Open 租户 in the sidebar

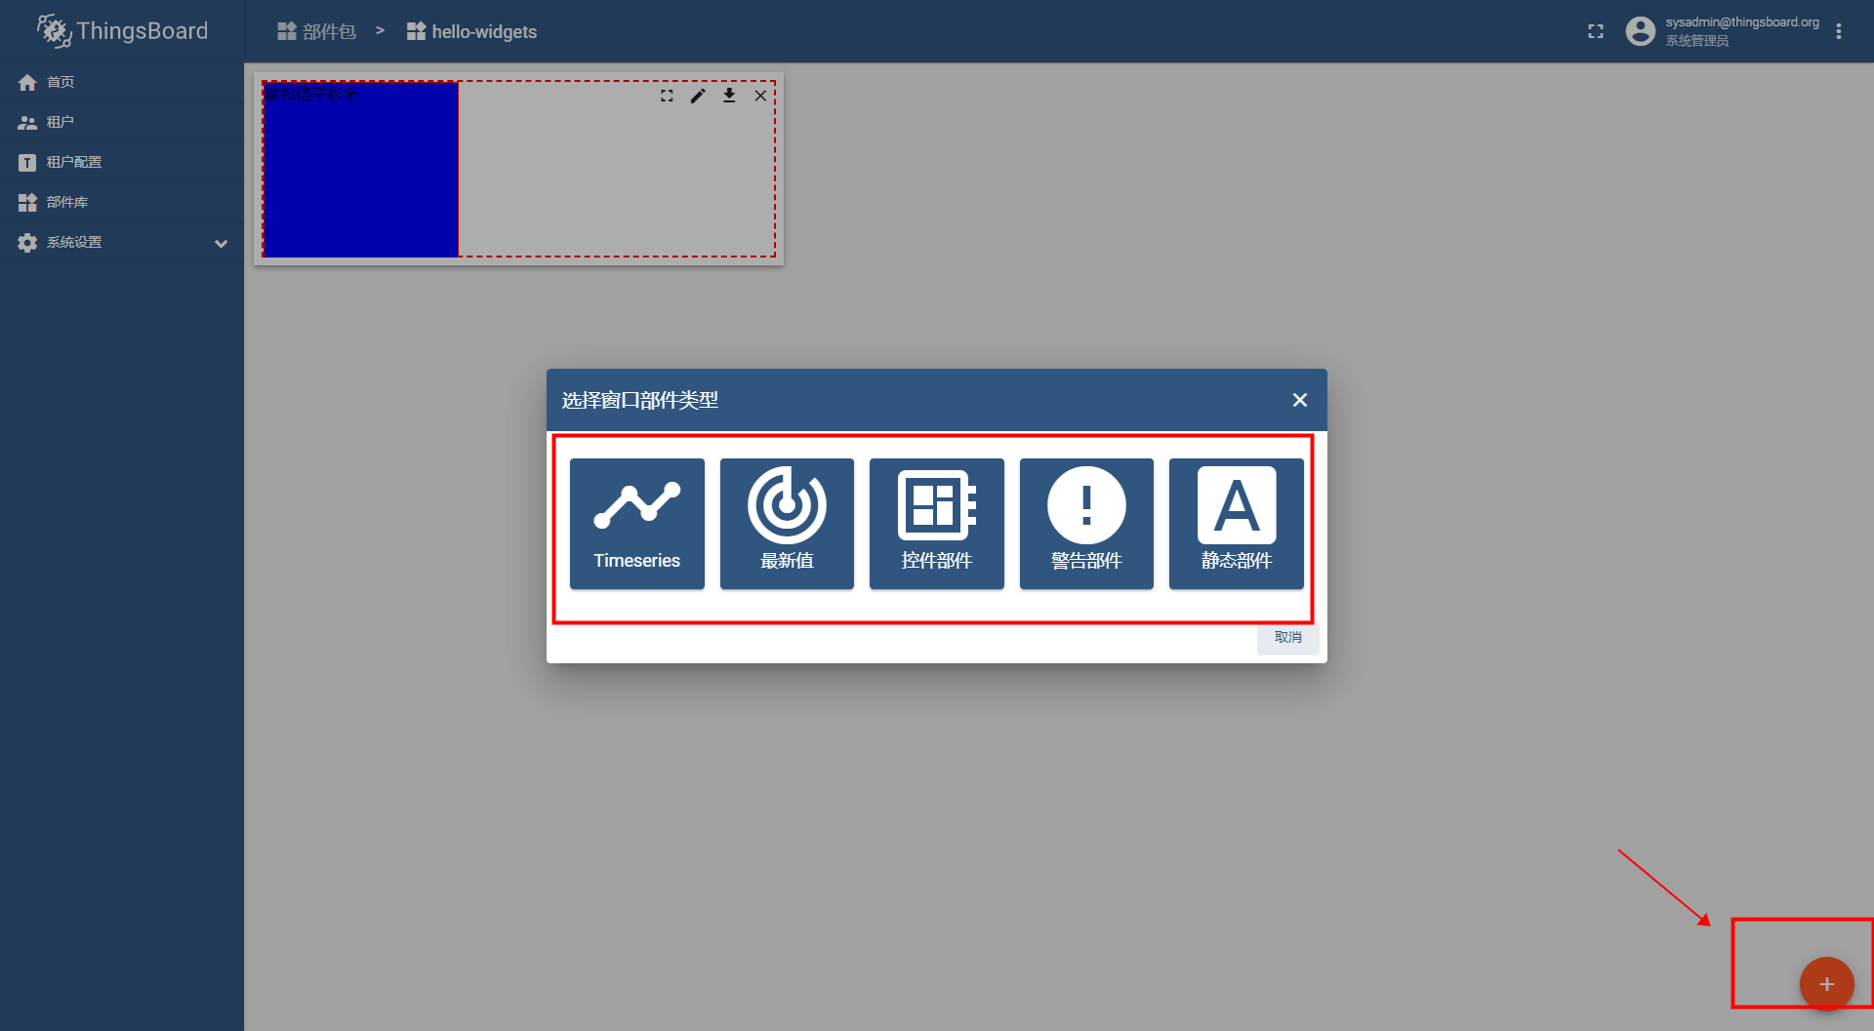tap(122, 122)
